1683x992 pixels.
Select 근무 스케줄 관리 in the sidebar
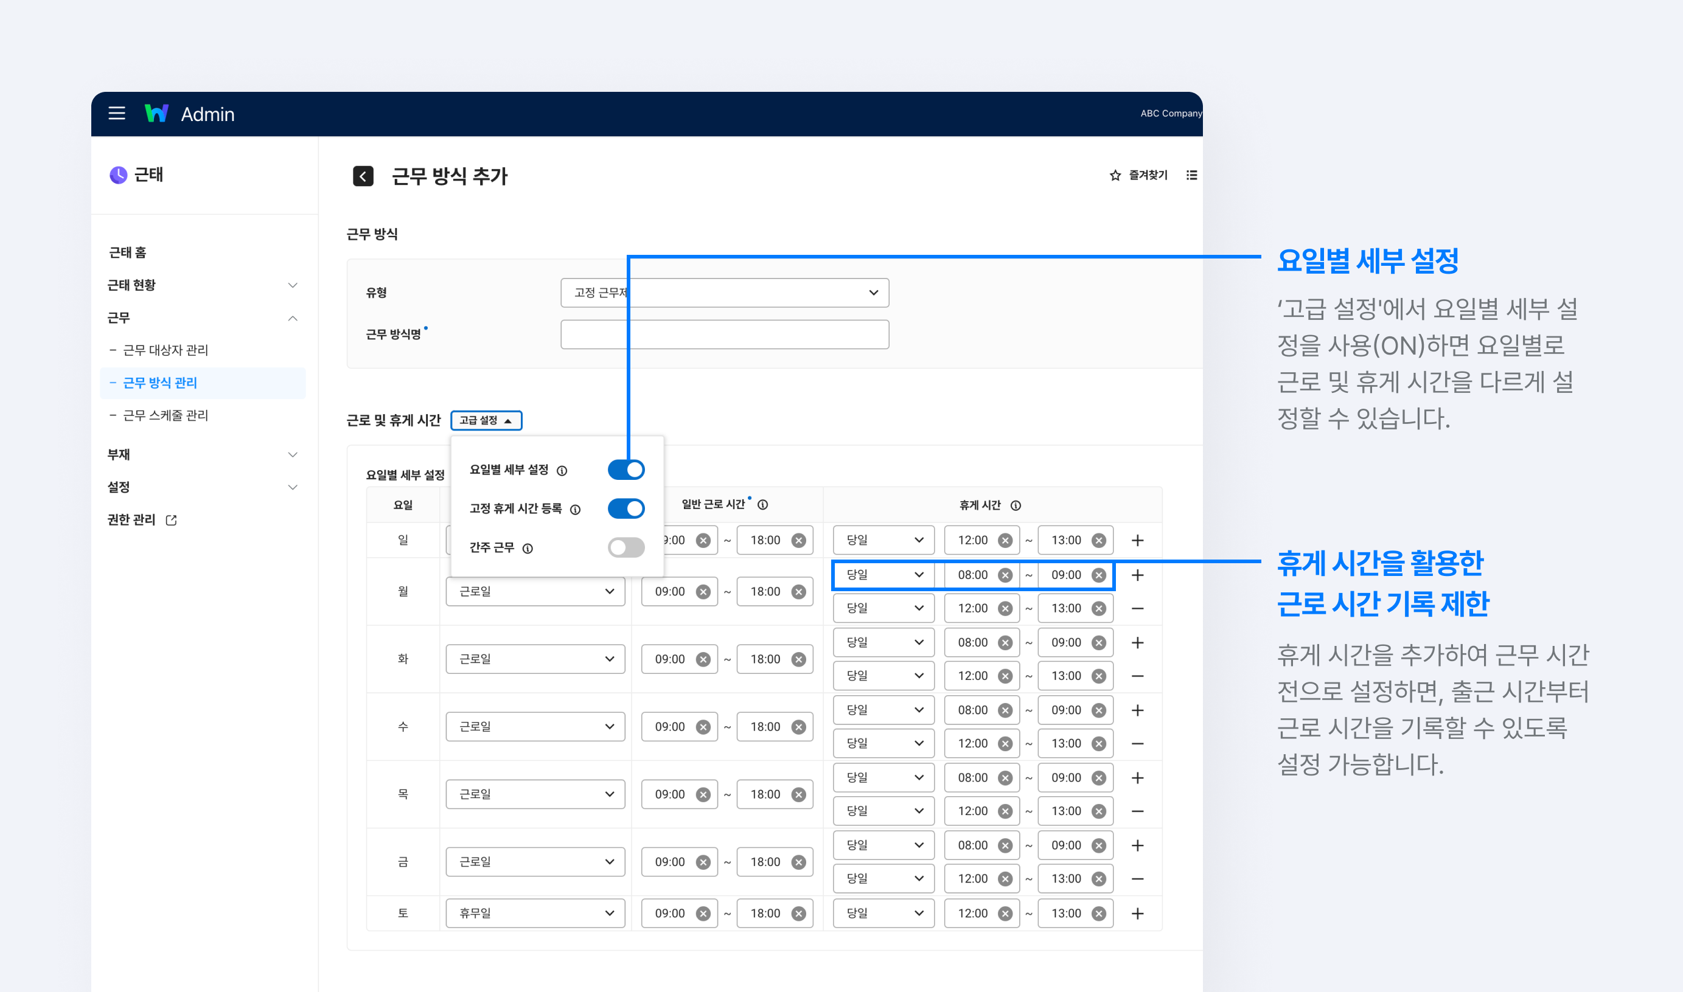[x=166, y=415]
